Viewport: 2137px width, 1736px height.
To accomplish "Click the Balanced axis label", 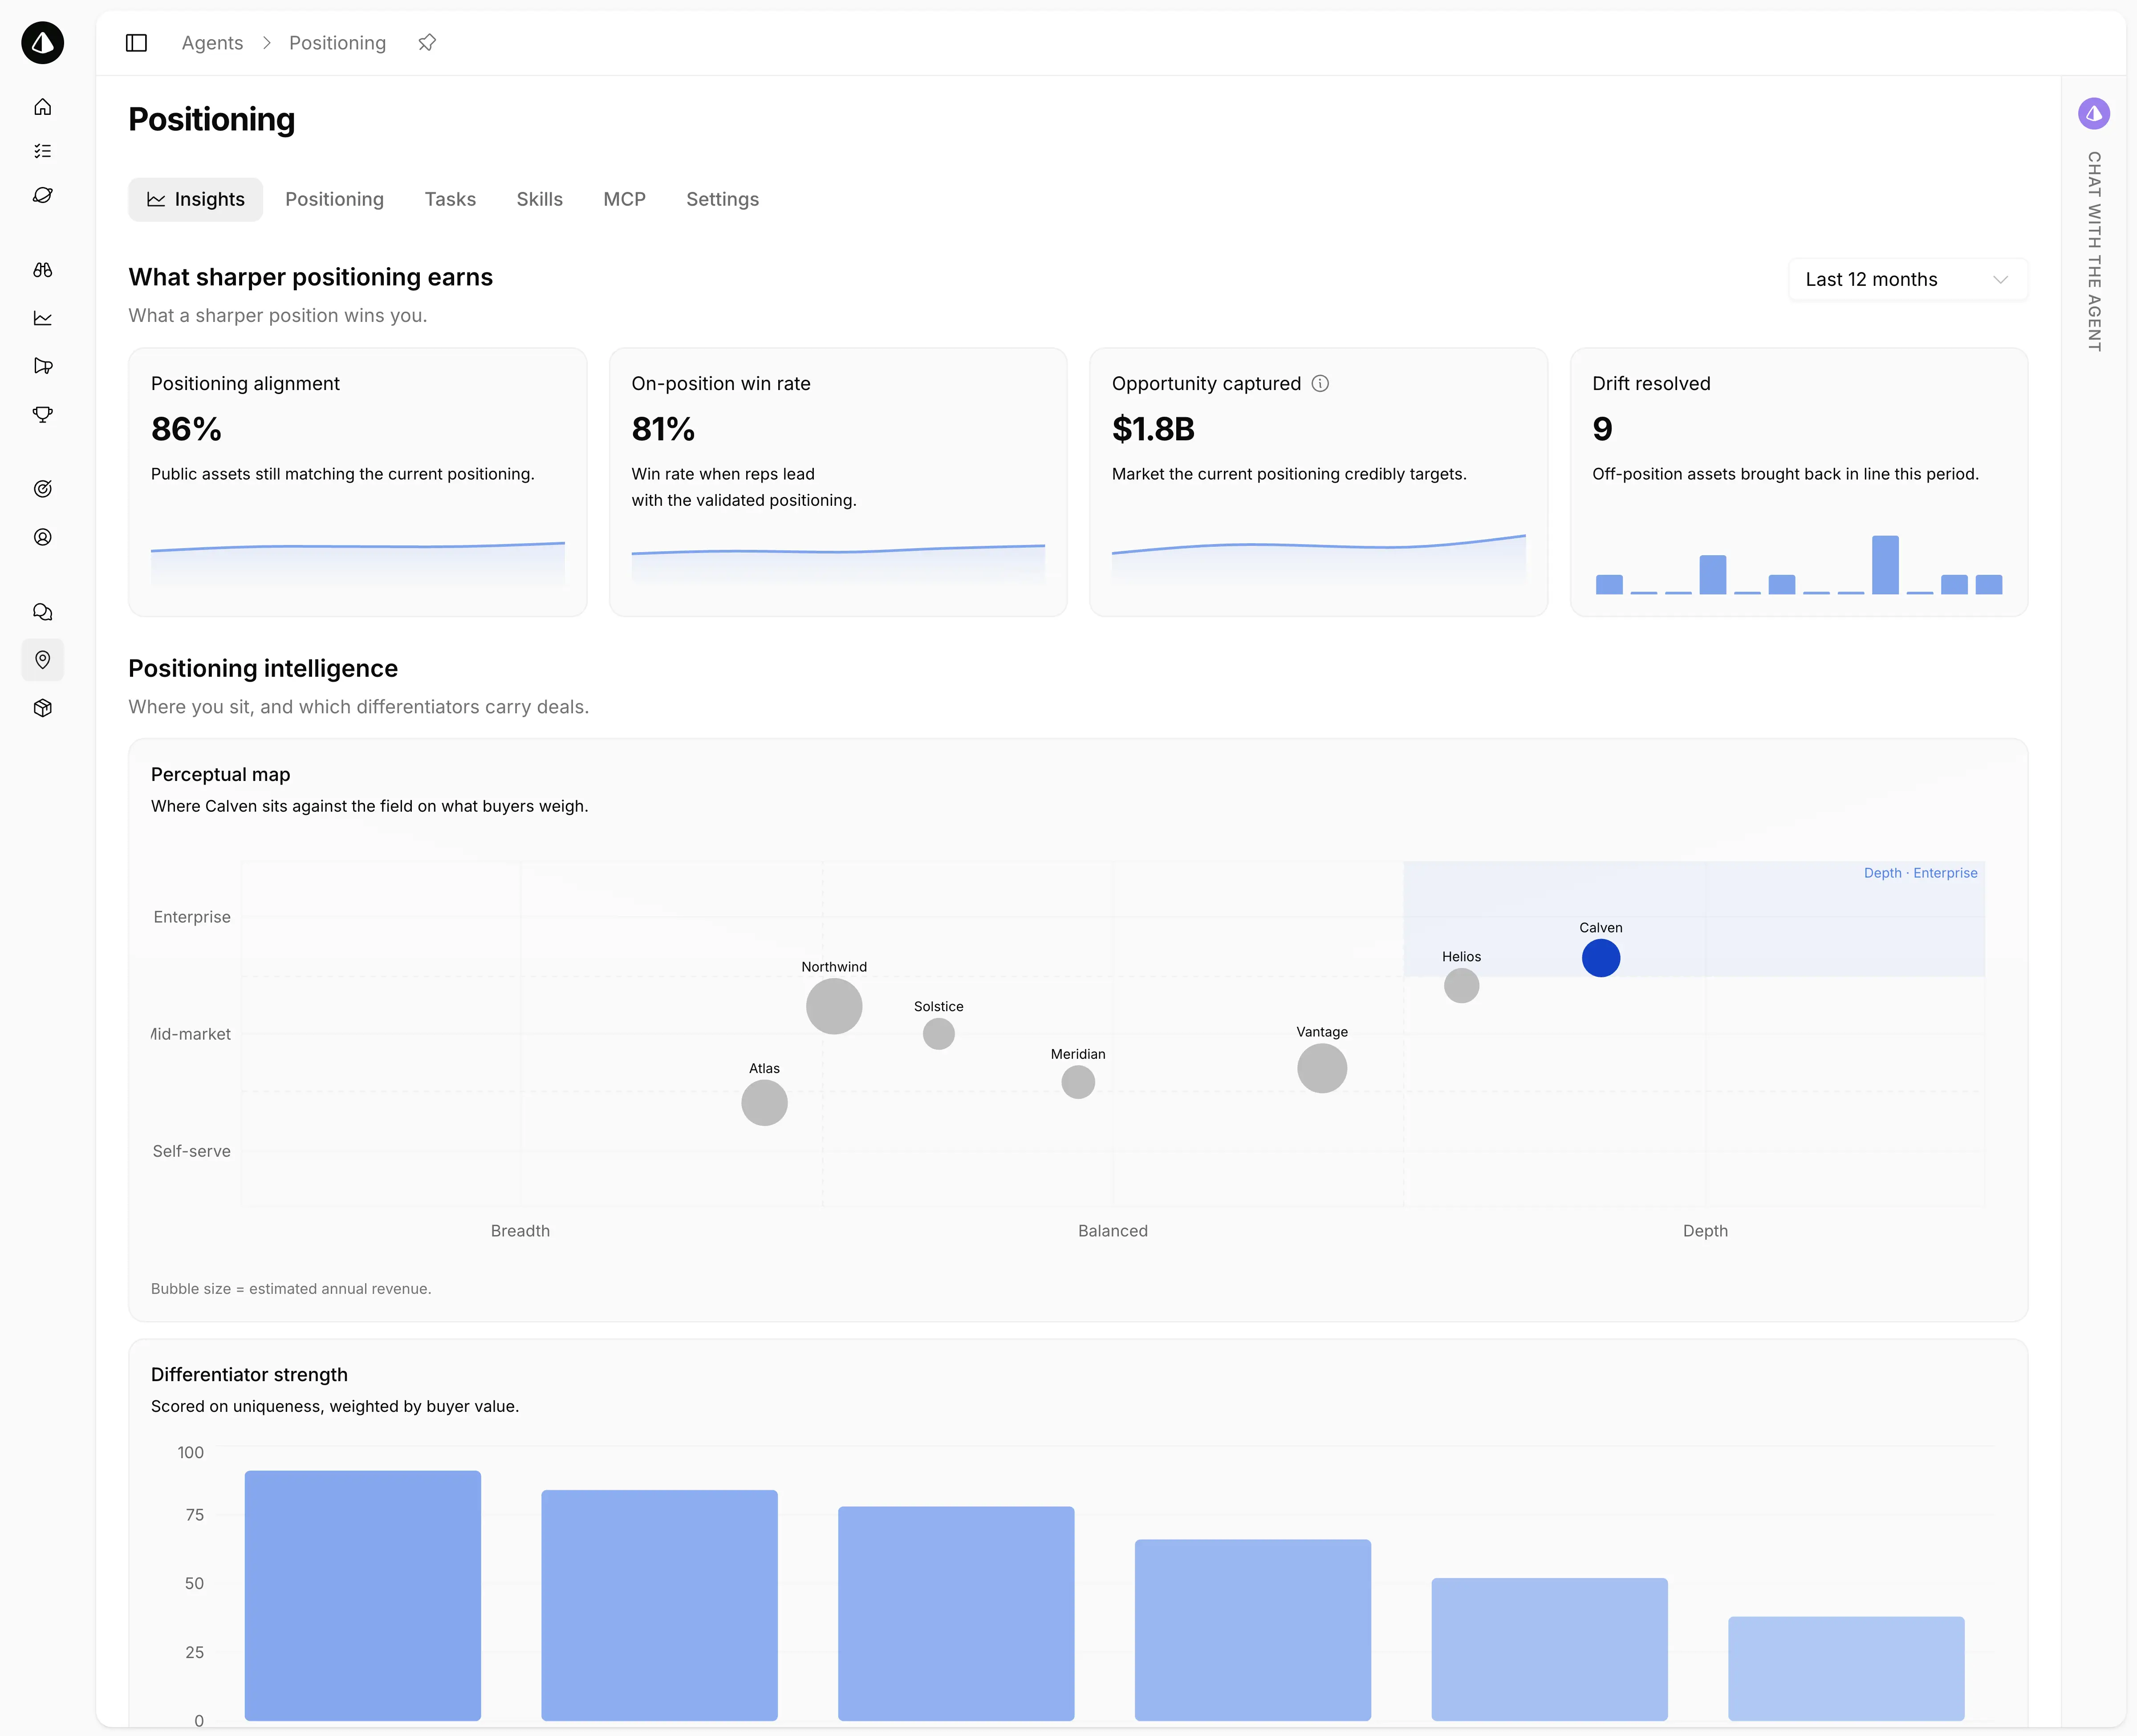I will tap(1113, 1231).
